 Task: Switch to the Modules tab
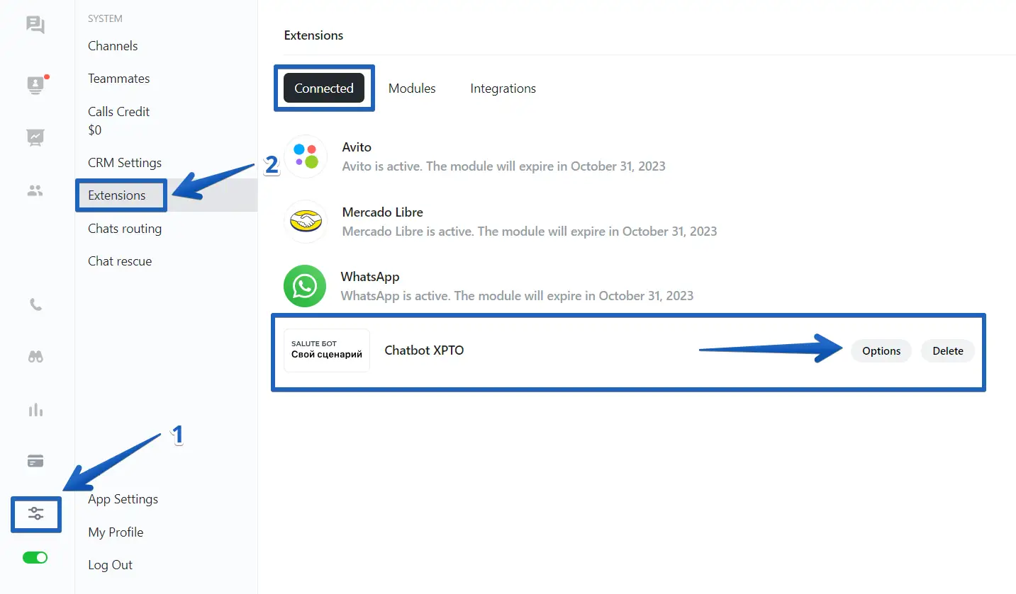[412, 88]
